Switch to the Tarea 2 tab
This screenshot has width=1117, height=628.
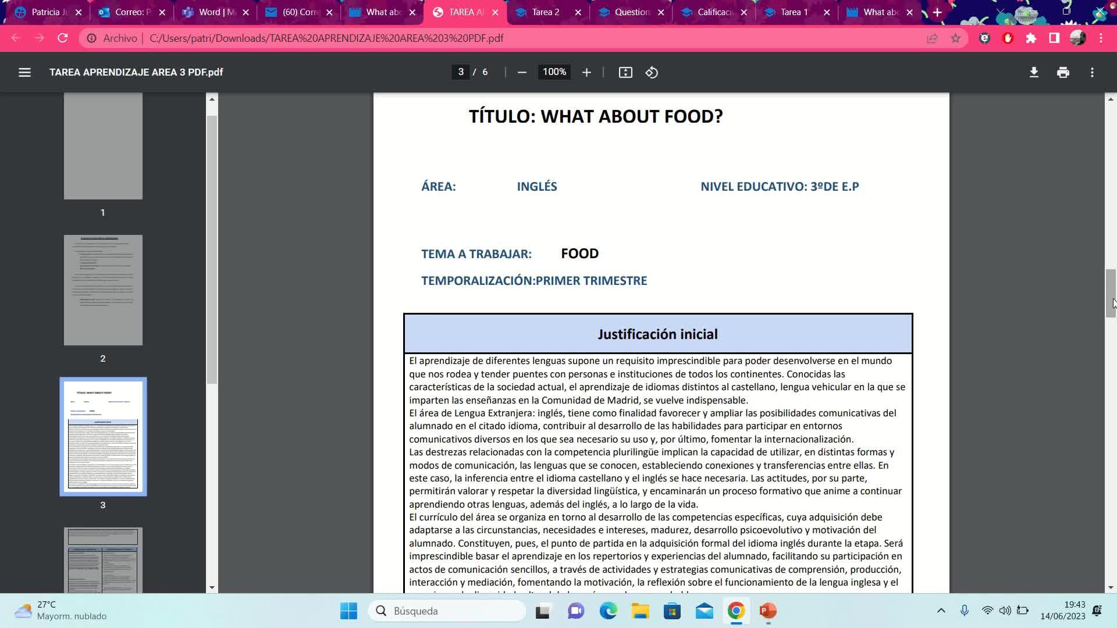click(x=545, y=12)
